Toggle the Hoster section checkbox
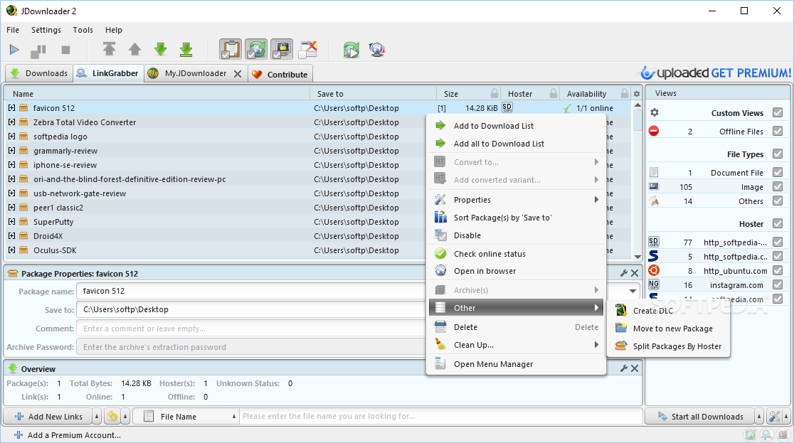The image size is (794, 443). (x=778, y=223)
